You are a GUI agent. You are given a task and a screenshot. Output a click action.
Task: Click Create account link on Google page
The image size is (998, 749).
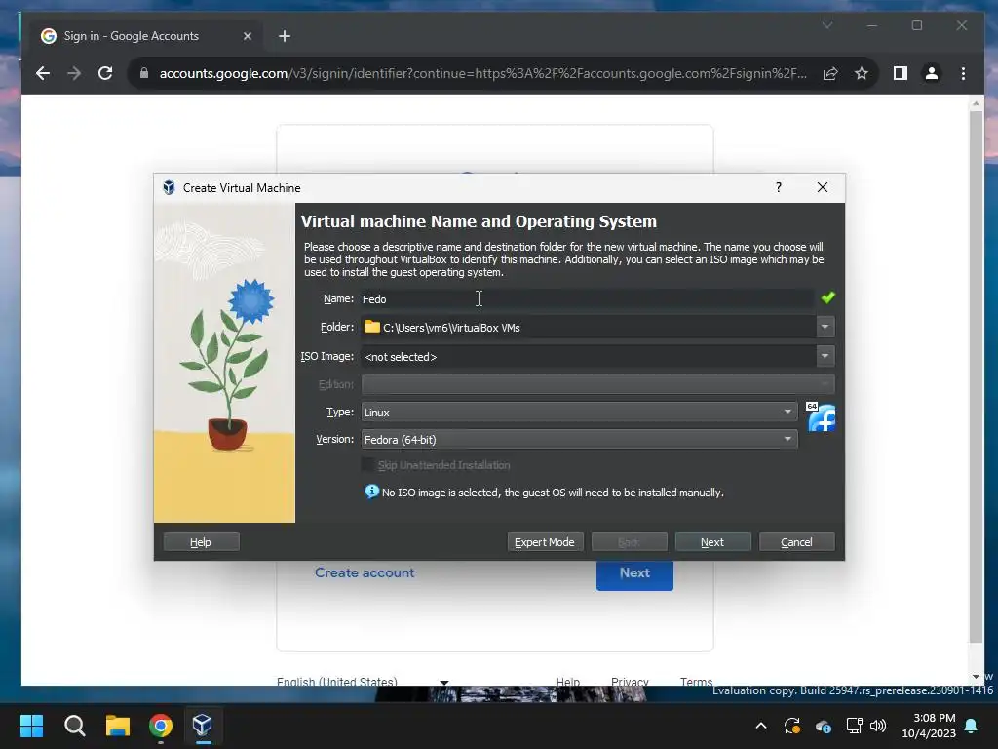coord(365,572)
